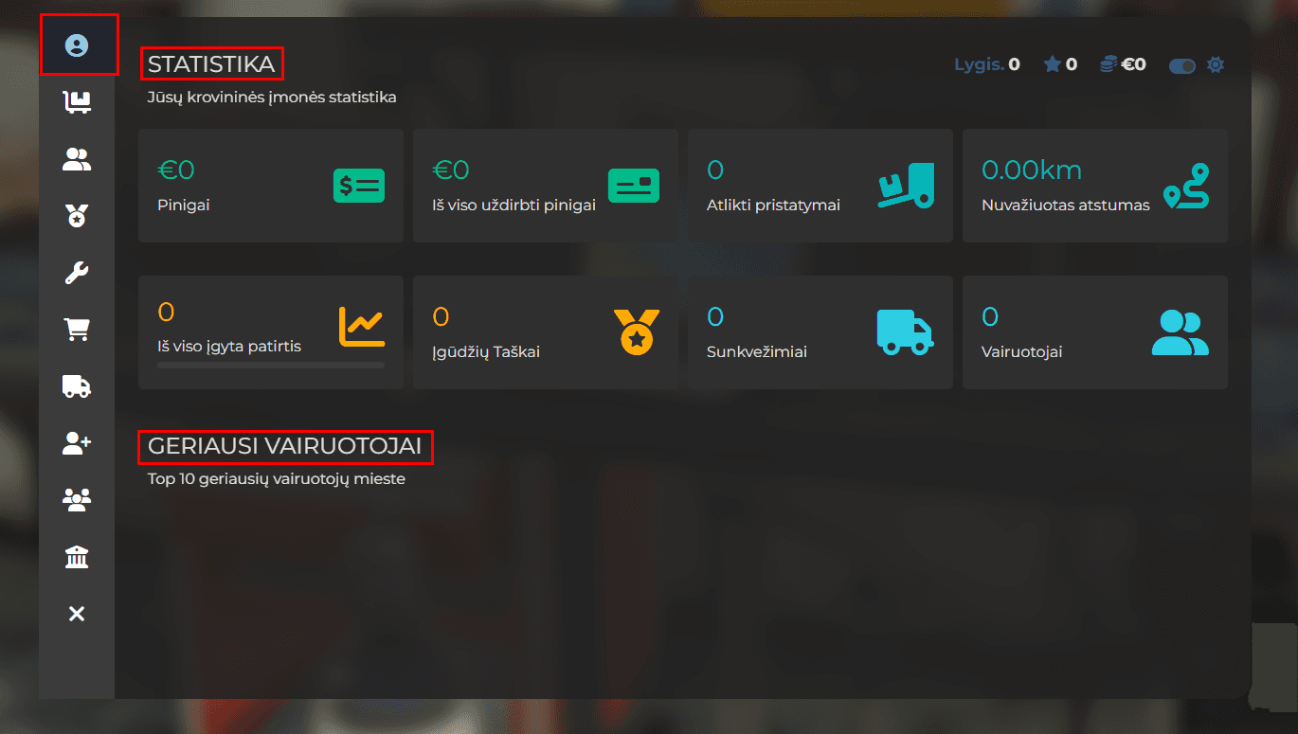
Task: Click the experience progress bar
Action: 271,365
